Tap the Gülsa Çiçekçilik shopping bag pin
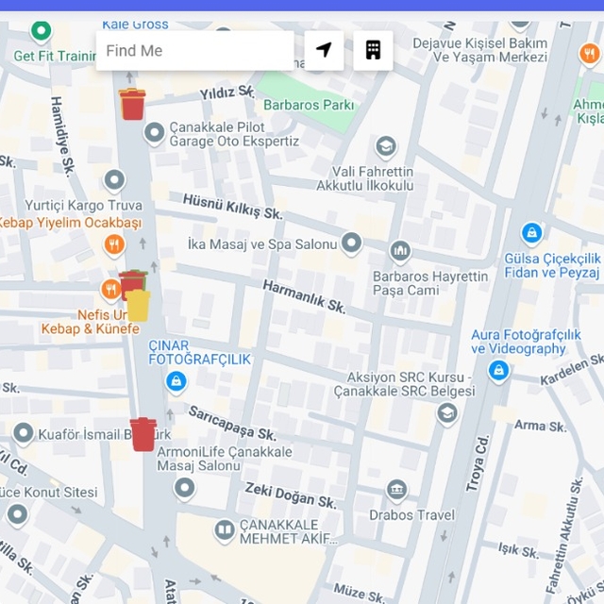 (532, 232)
